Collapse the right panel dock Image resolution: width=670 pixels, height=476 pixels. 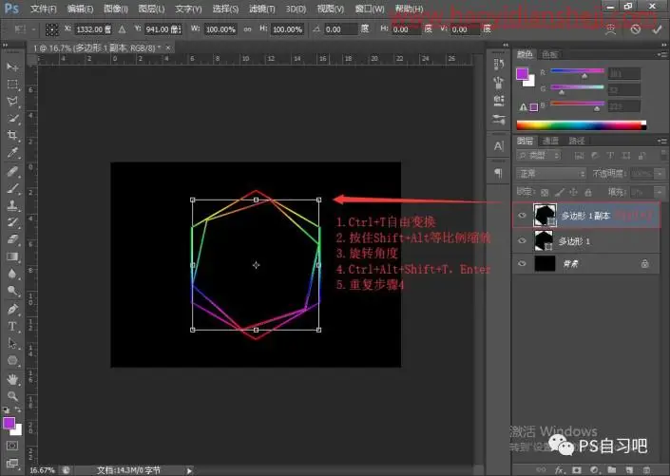[x=663, y=45]
